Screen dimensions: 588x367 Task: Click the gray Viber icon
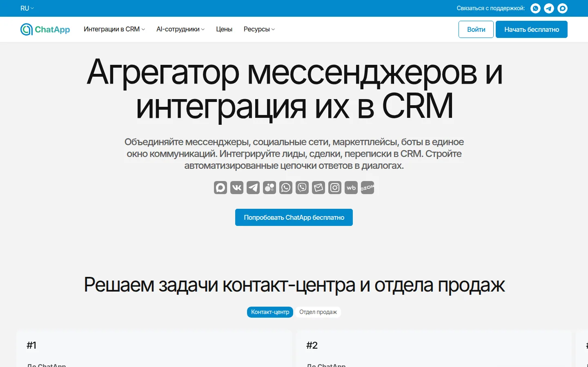[x=302, y=188]
